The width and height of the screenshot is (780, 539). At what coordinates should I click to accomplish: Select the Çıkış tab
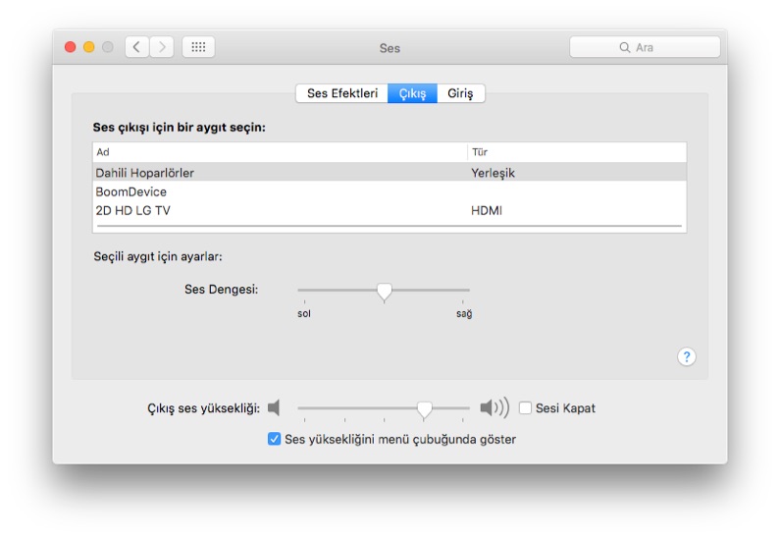[412, 93]
